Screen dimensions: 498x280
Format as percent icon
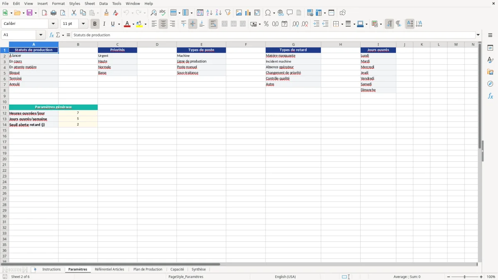click(x=266, y=24)
